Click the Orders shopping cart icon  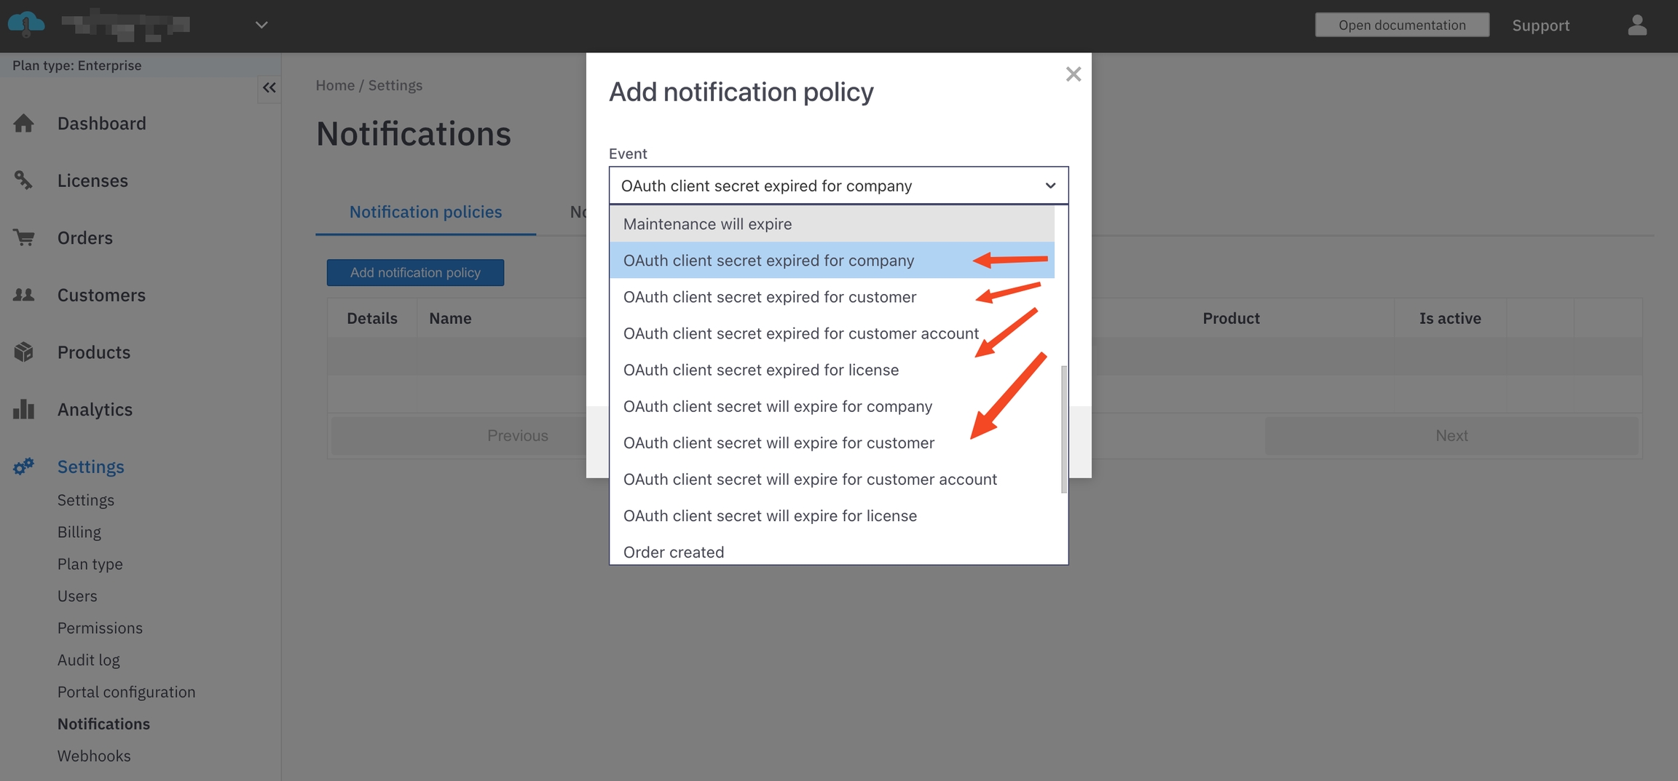[x=23, y=238]
